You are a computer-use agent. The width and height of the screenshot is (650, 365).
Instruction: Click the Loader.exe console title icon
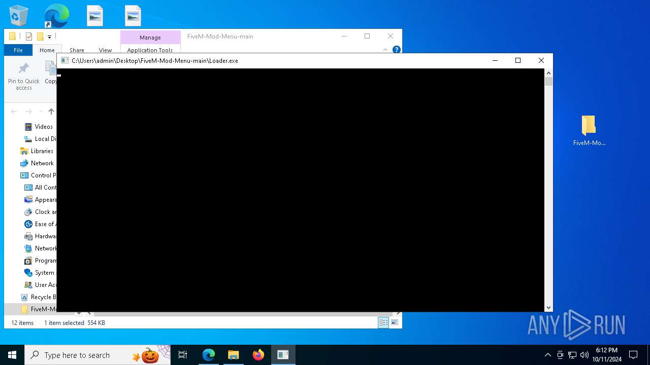[64, 60]
